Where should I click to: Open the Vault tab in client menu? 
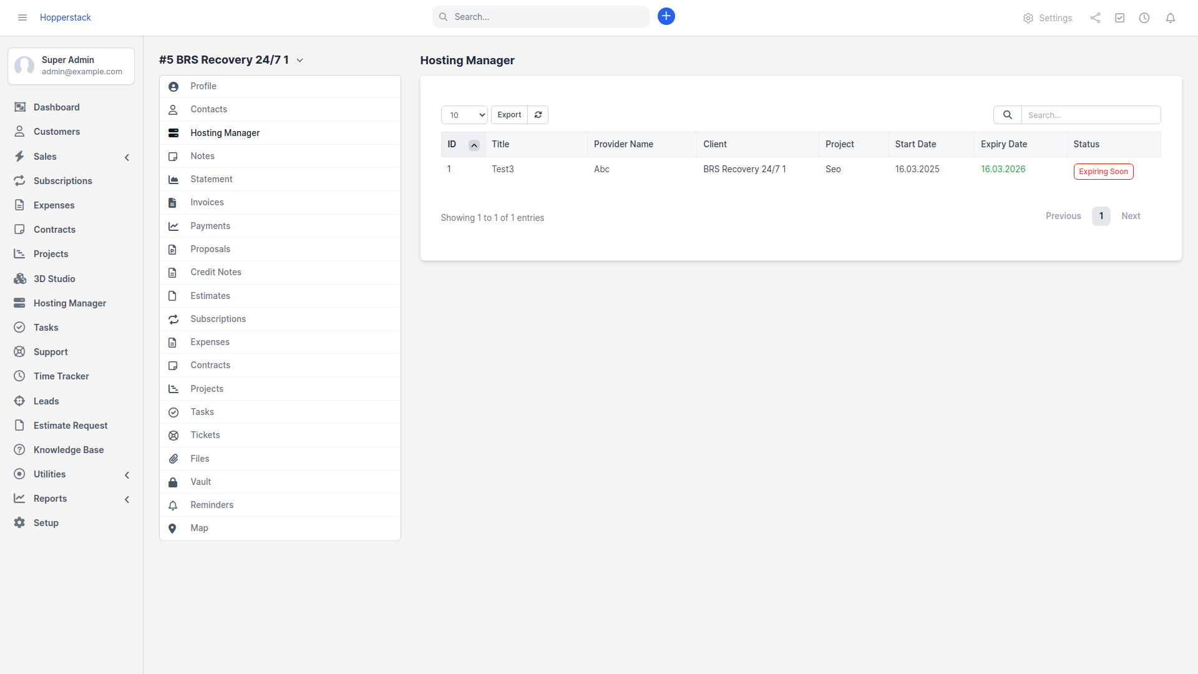click(200, 482)
